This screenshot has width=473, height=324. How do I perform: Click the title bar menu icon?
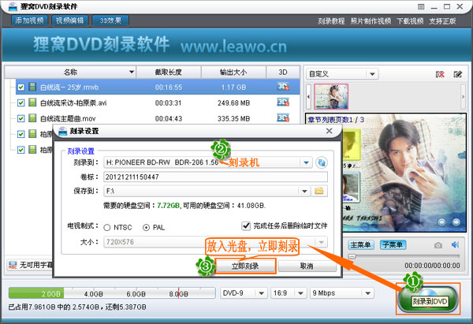pos(421,6)
